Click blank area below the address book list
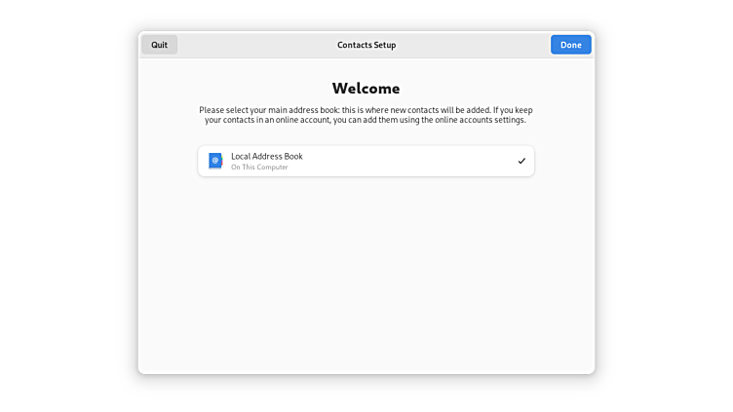This screenshot has height=412, width=733. coord(366,273)
